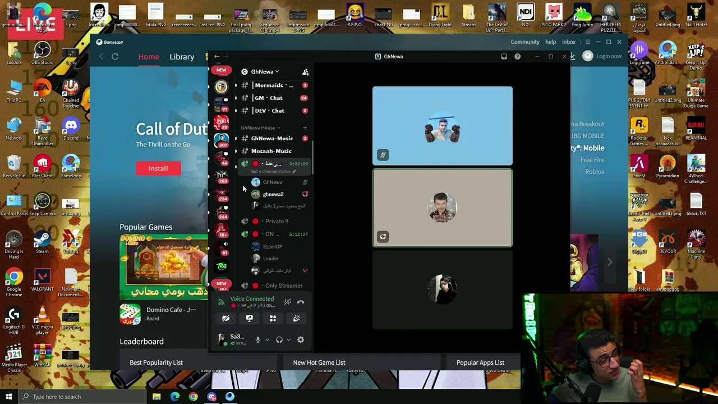Share your screen in Discord
The image size is (718, 404).
(249, 319)
